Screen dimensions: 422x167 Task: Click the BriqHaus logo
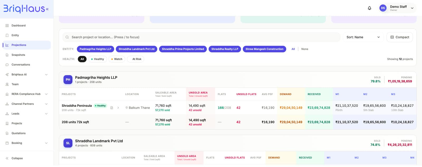(x=24, y=9)
